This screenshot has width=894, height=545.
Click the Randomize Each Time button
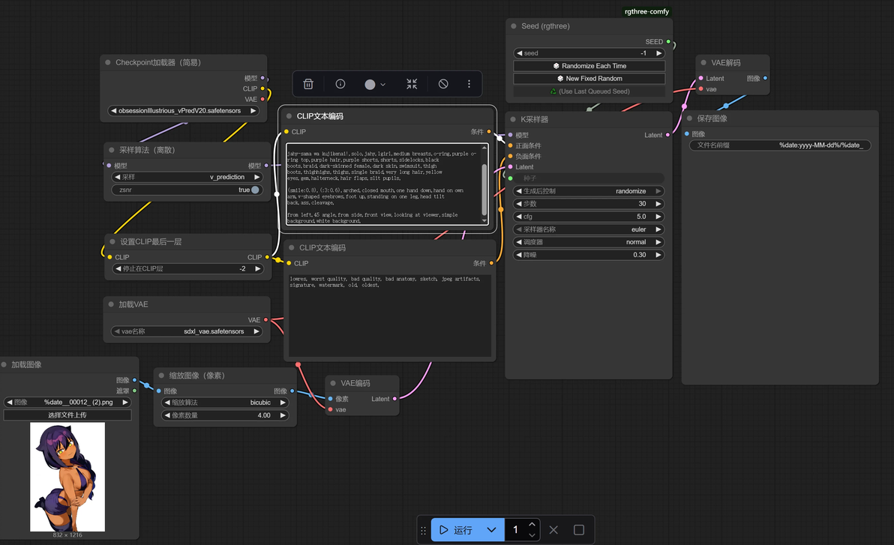(589, 65)
